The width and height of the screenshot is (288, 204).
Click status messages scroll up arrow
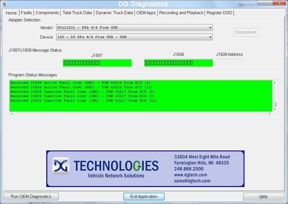coord(275,83)
